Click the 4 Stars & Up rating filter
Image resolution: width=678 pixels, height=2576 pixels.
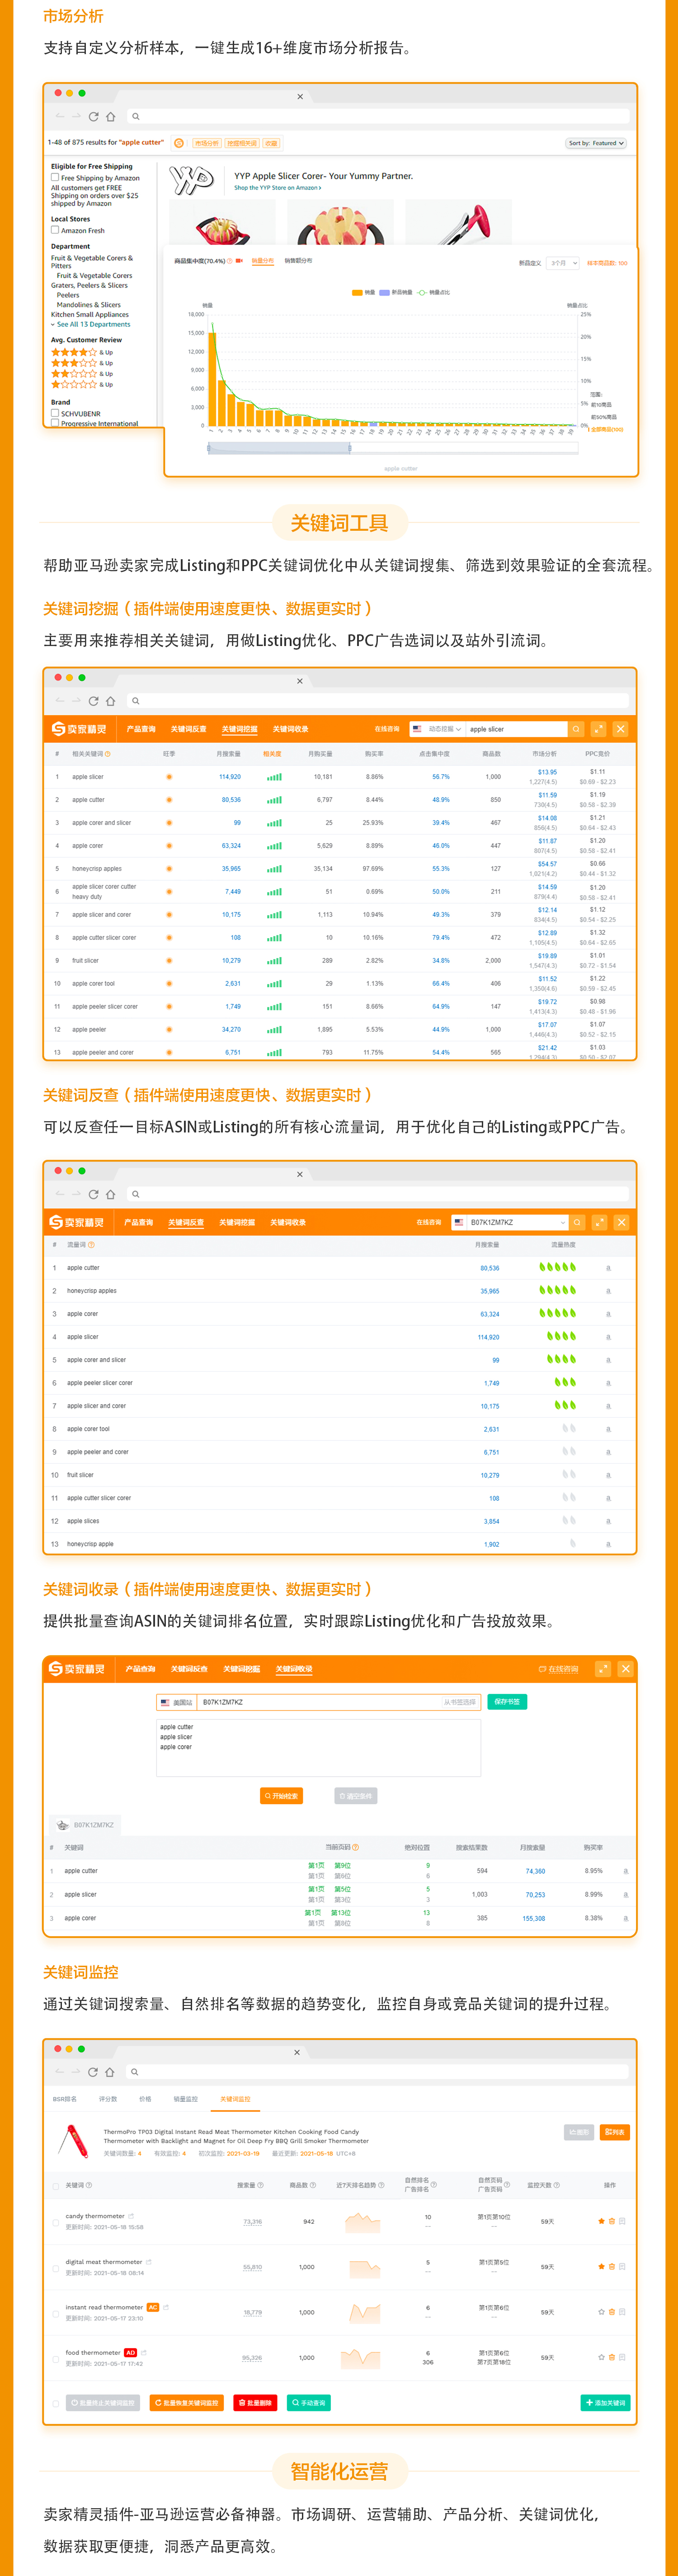(82, 352)
